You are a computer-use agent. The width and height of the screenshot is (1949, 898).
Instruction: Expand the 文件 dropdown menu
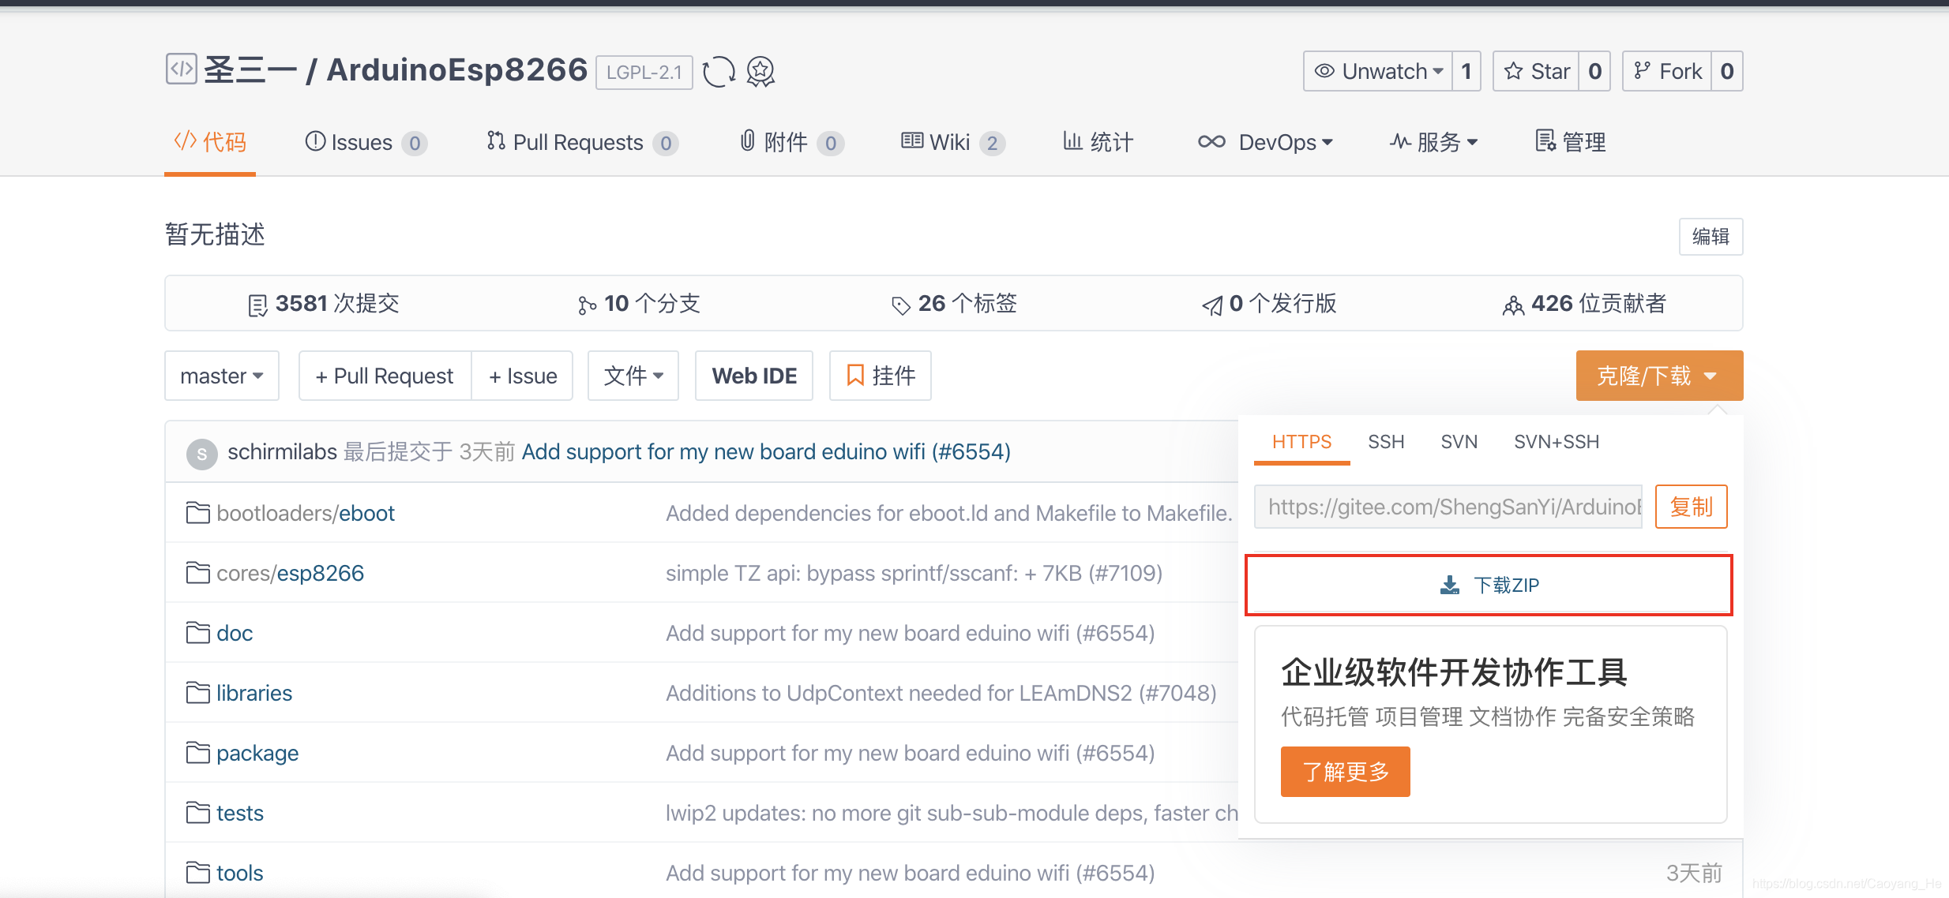click(x=633, y=376)
